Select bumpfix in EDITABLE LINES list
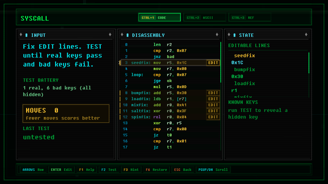The width and height of the screenshot is (328, 184). (x=244, y=70)
